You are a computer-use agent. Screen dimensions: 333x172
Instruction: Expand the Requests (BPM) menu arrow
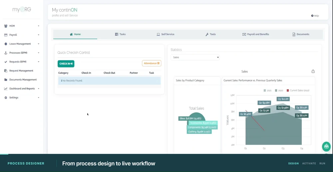point(39,62)
